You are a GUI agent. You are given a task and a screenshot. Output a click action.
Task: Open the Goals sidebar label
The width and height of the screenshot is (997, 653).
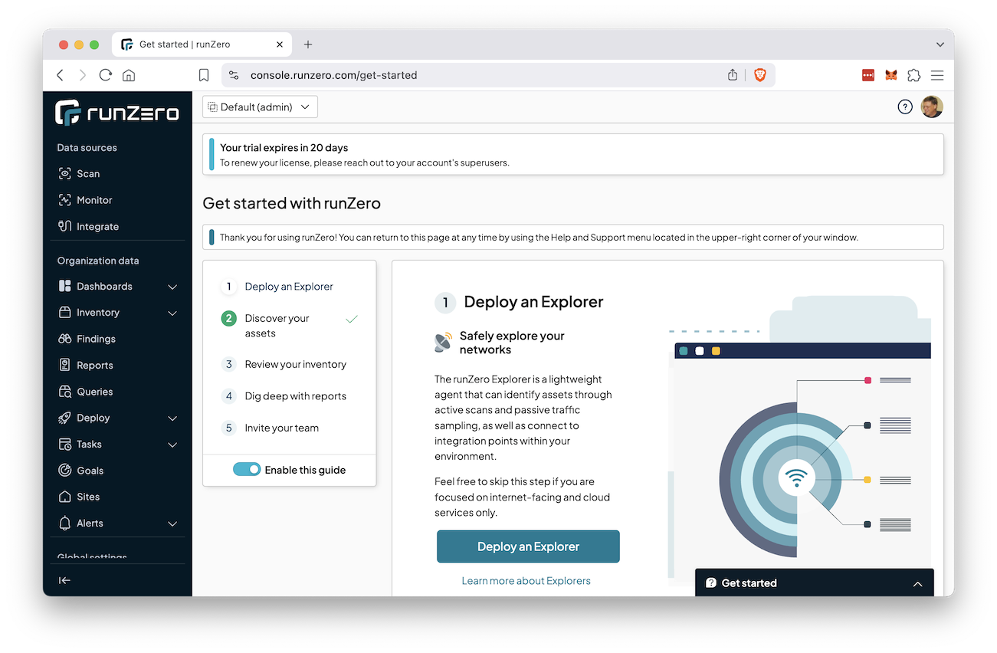90,471
